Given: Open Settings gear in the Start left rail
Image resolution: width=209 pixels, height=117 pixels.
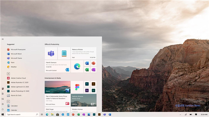Looking at the screenshot, I should (3, 104).
